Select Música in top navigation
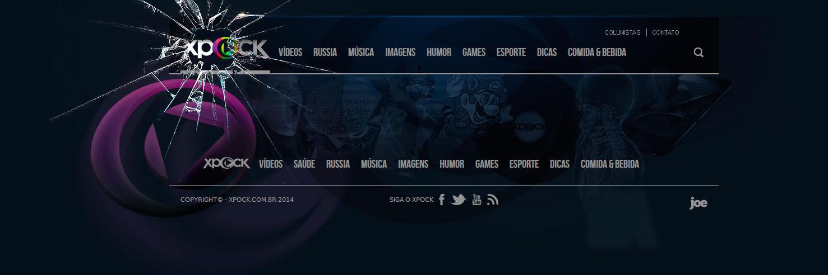The image size is (828, 275). pyautogui.click(x=361, y=53)
